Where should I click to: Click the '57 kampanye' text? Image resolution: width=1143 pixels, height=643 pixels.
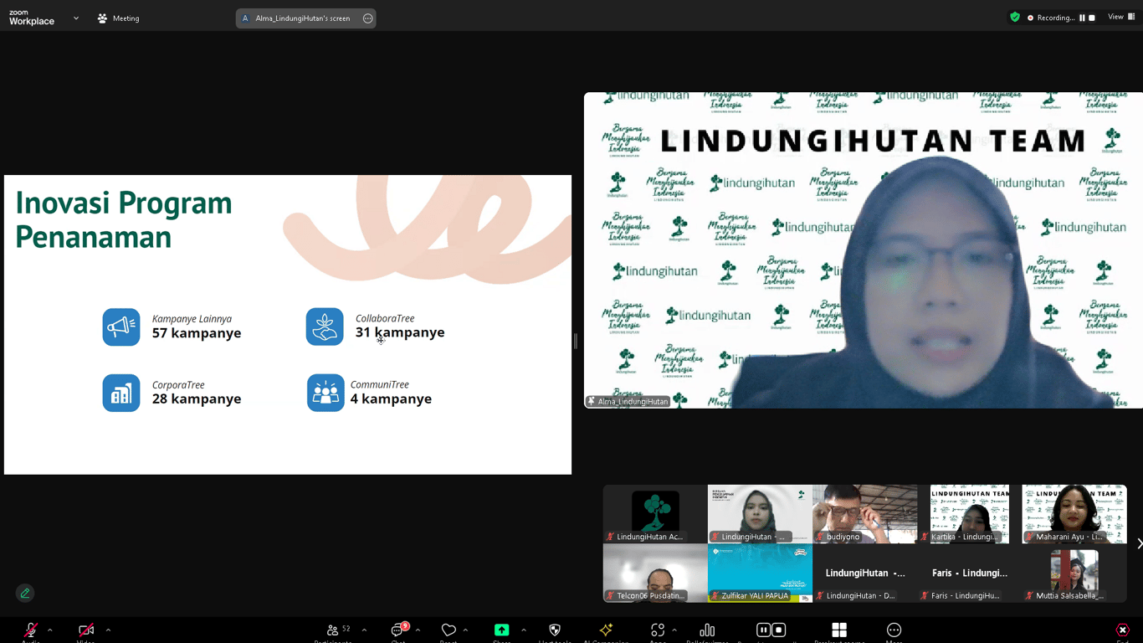pos(197,333)
